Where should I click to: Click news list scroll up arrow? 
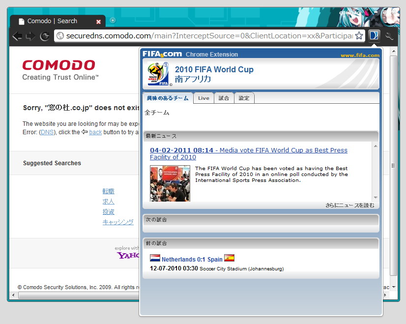[x=376, y=147]
